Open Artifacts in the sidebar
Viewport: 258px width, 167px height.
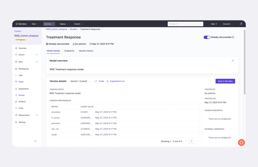tap(22, 102)
